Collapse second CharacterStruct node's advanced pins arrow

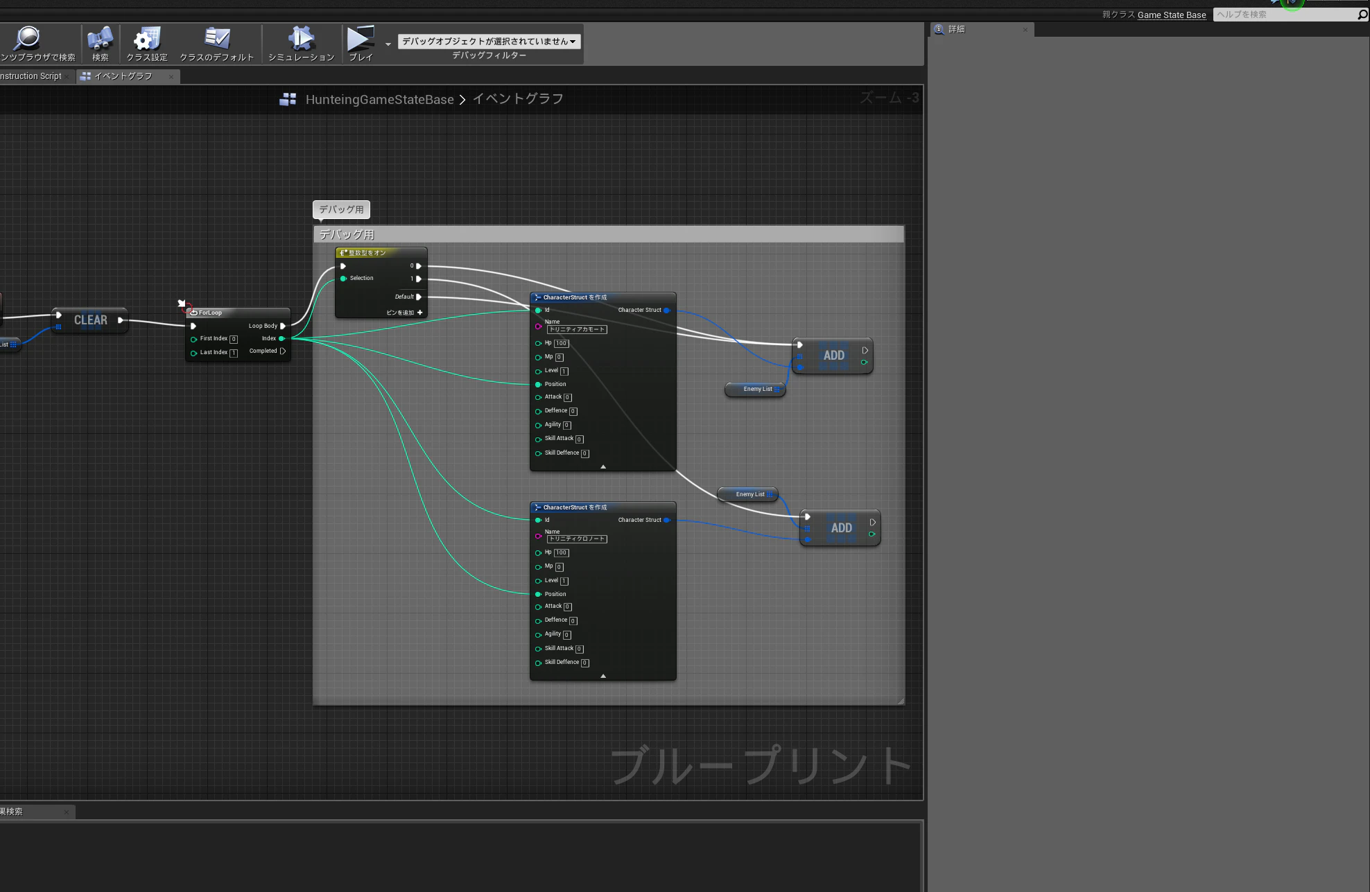[x=603, y=676]
